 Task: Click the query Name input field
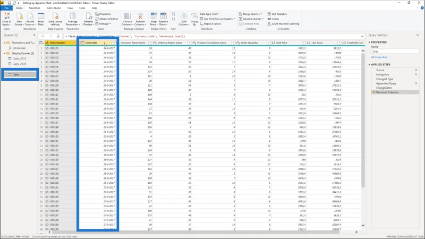395,51
